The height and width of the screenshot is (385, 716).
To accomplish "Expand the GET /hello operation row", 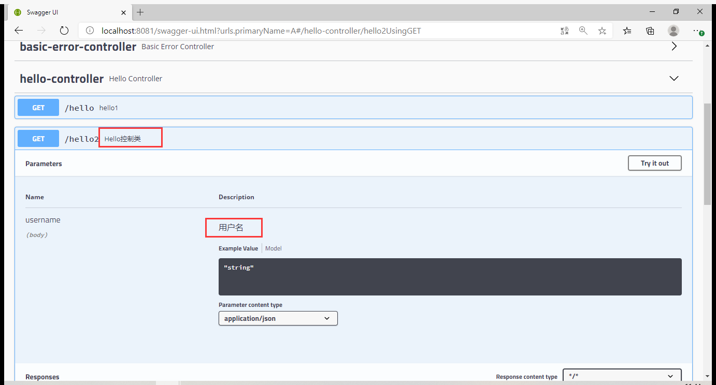I will point(353,108).
